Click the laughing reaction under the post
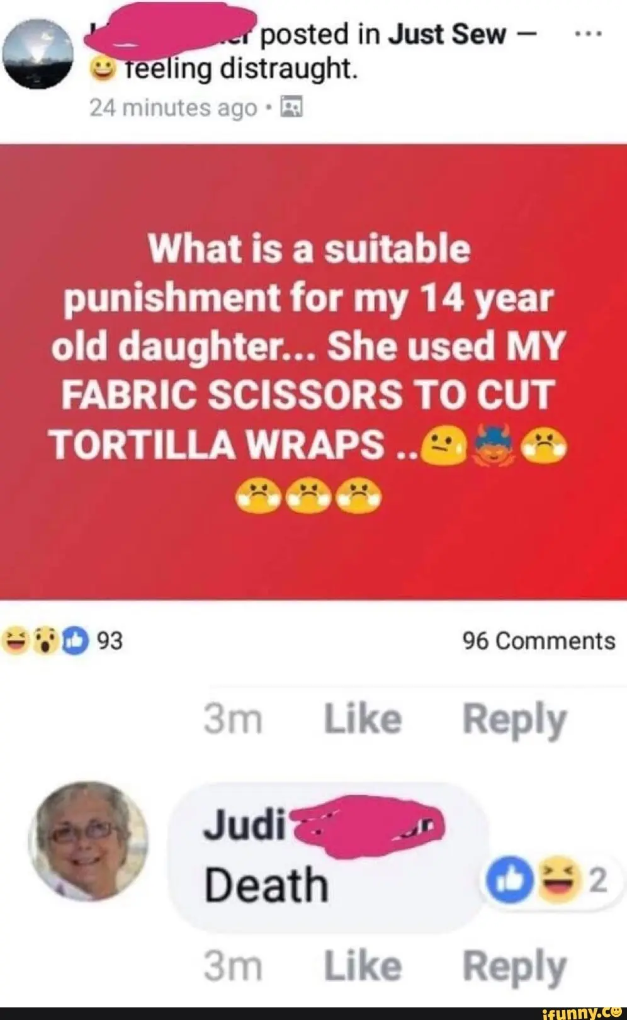This screenshot has height=1020, width=627. [x=15, y=641]
